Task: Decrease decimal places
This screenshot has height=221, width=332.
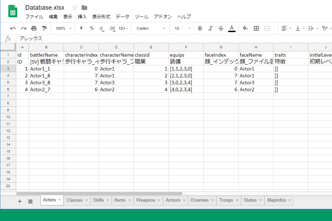Action: click(102, 29)
